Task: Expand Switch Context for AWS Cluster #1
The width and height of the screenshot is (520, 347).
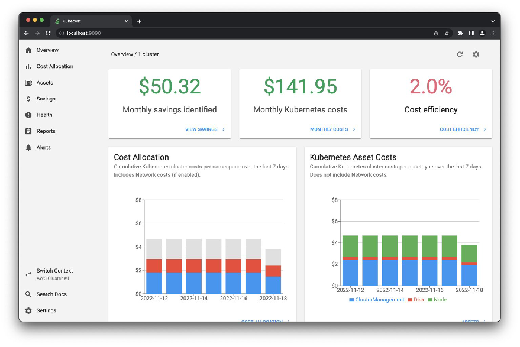Action: 53,273
